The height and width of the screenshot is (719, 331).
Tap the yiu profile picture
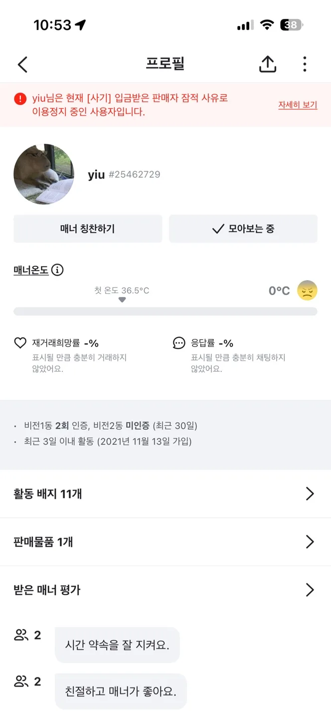coord(44,174)
